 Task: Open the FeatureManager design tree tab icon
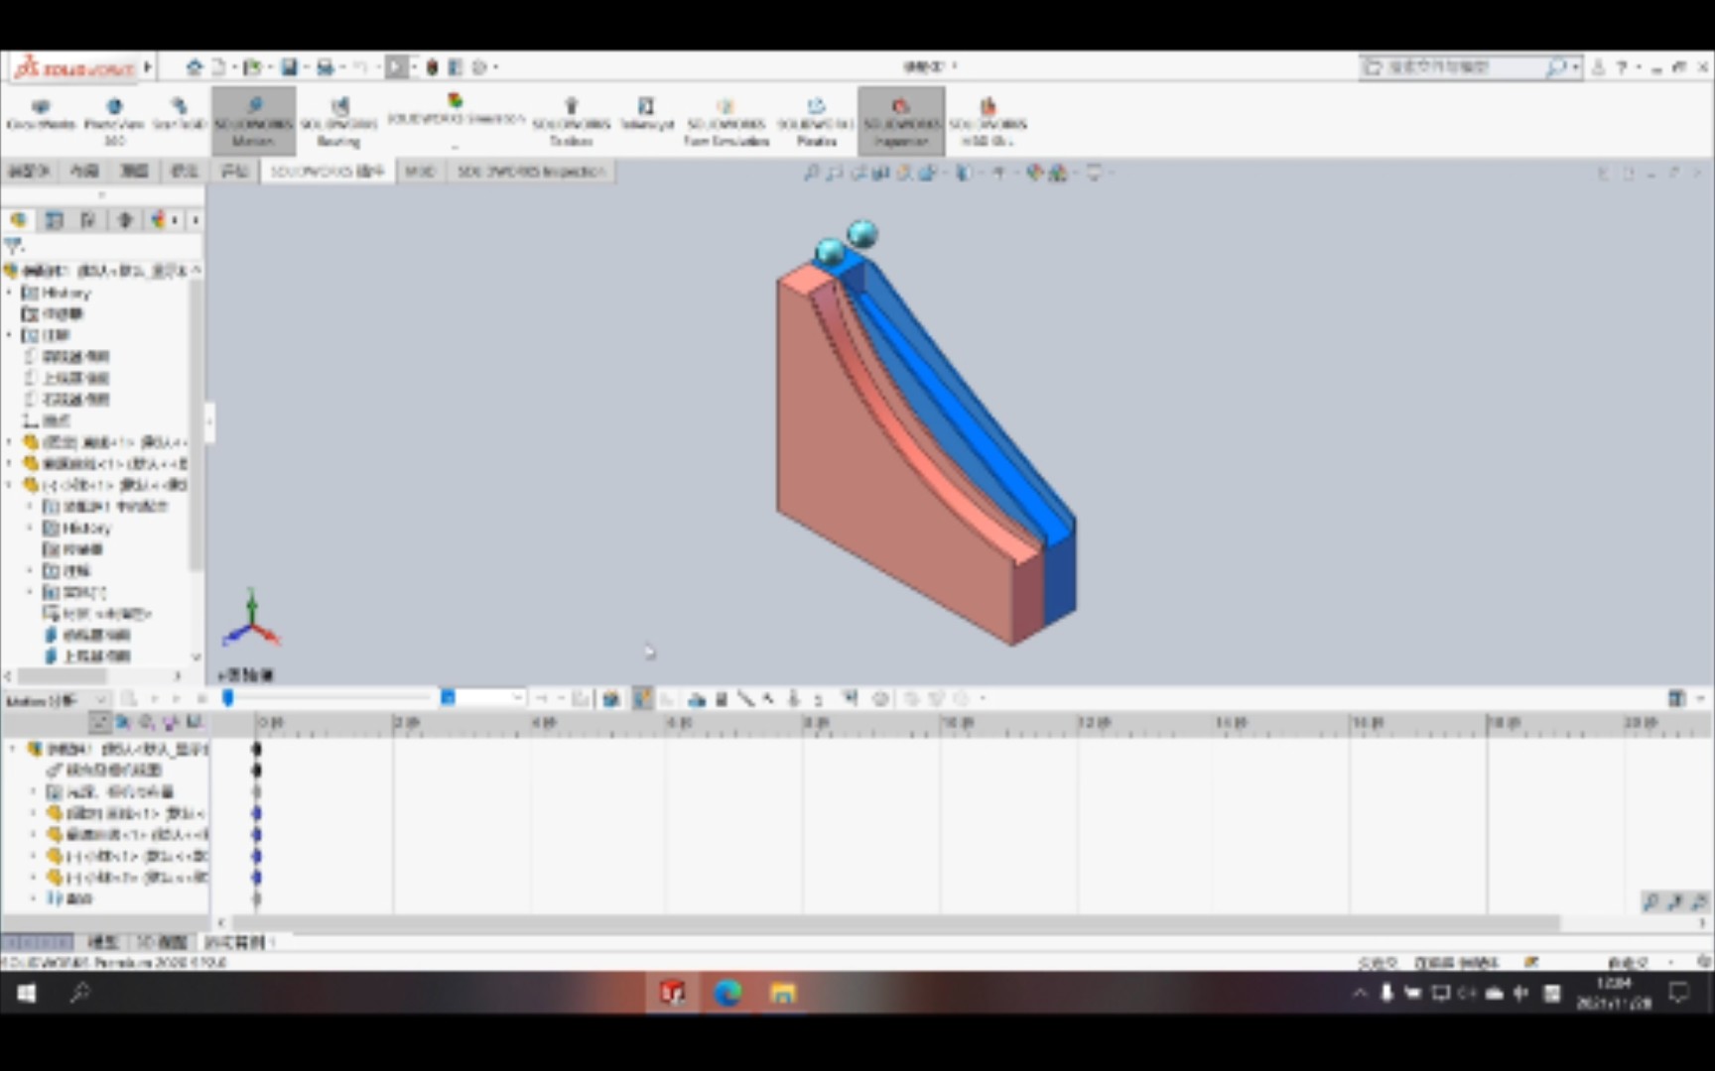[19, 220]
